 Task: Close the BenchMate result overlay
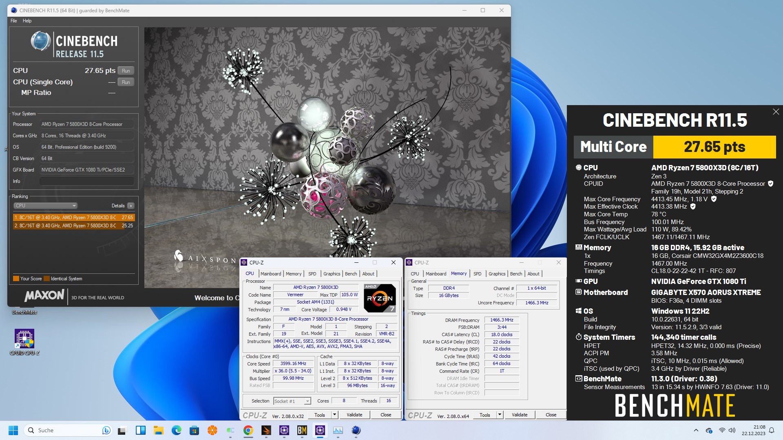click(776, 112)
